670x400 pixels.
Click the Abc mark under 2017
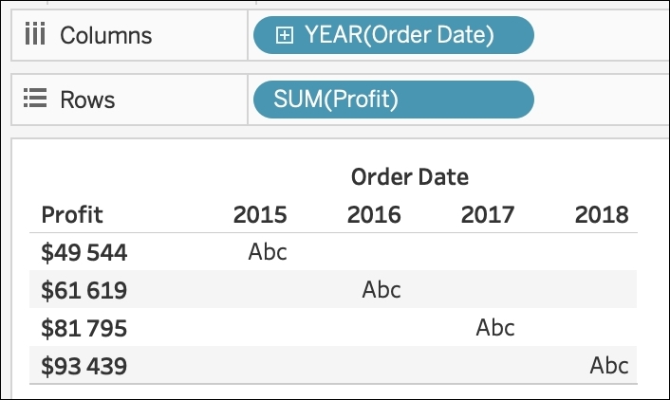[x=495, y=328]
